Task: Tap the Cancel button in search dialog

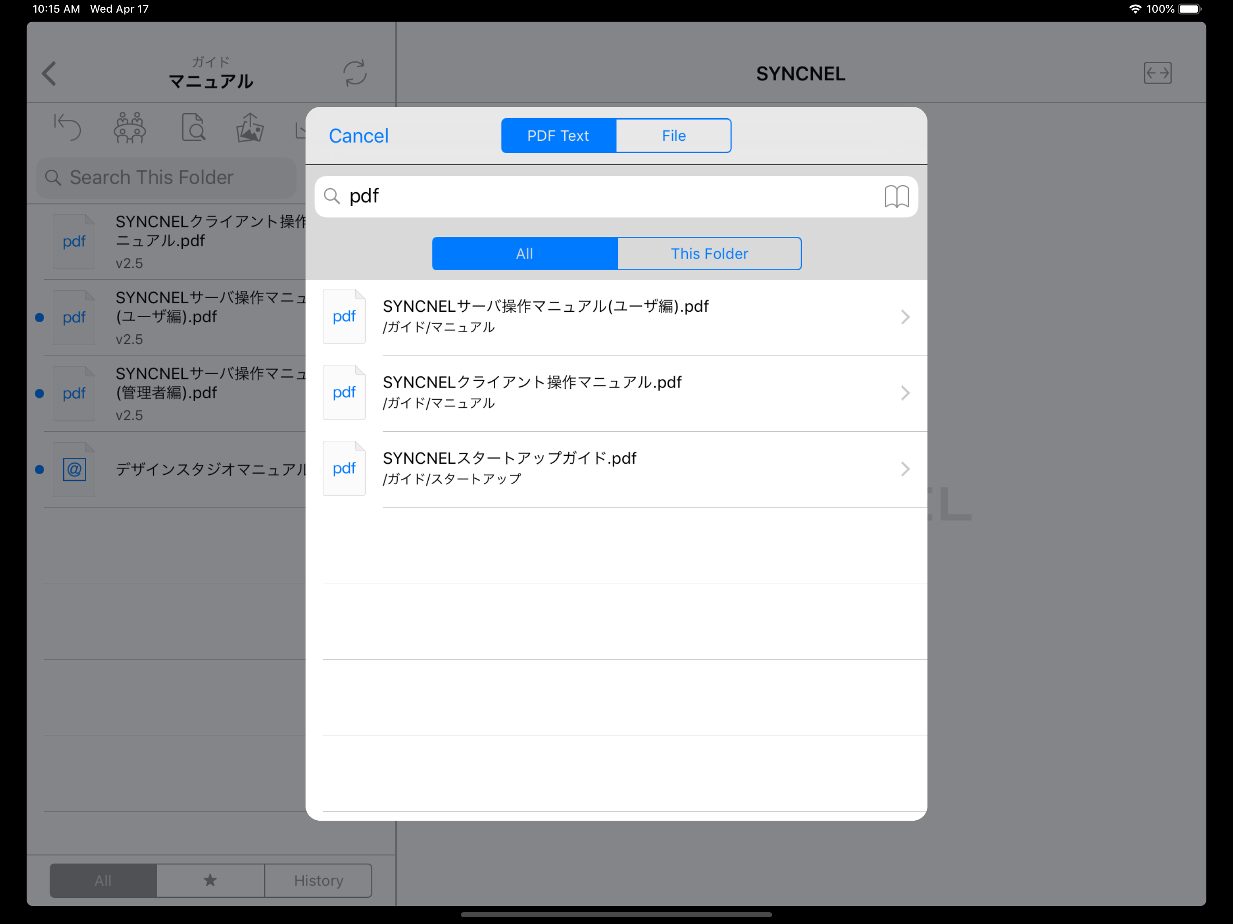Action: (x=358, y=135)
